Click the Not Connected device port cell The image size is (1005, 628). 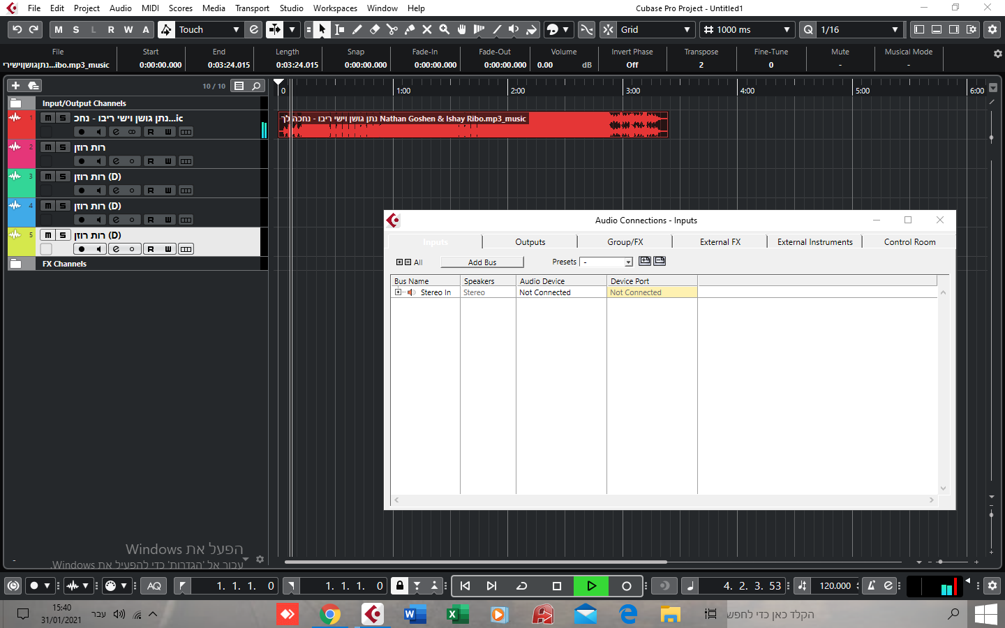pyautogui.click(x=651, y=292)
